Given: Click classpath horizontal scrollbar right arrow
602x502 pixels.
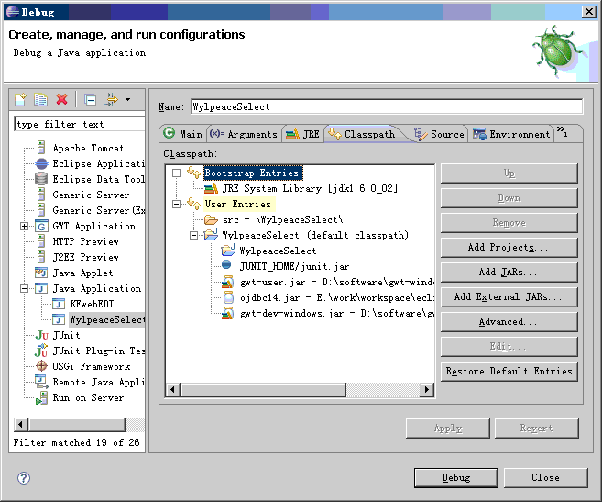Looking at the screenshot, I should point(427,390).
